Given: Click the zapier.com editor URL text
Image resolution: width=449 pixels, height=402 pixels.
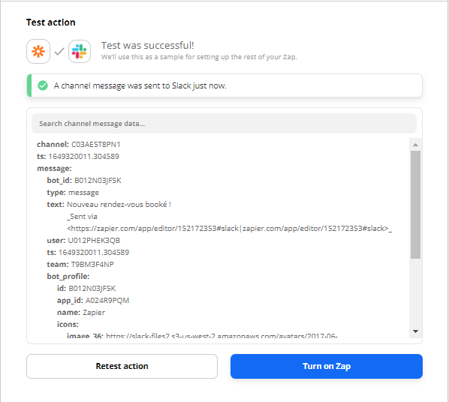Looking at the screenshot, I should (229, 228).
